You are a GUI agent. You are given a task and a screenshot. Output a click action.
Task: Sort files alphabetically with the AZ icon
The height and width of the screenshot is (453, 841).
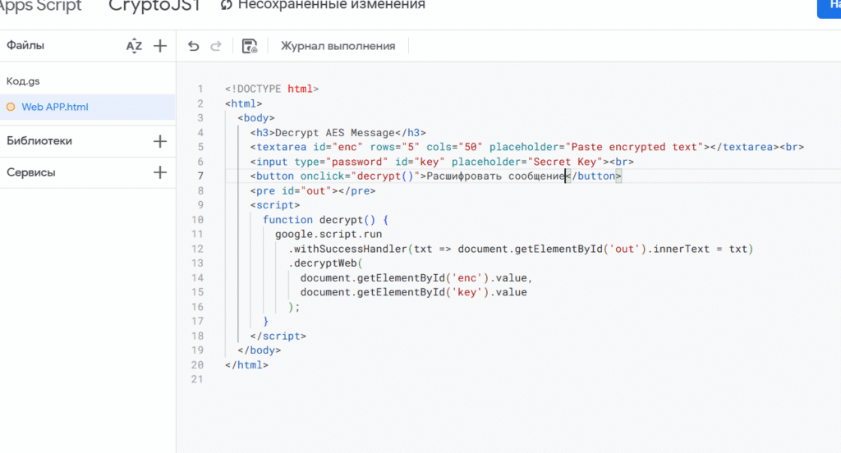(134, 46)
